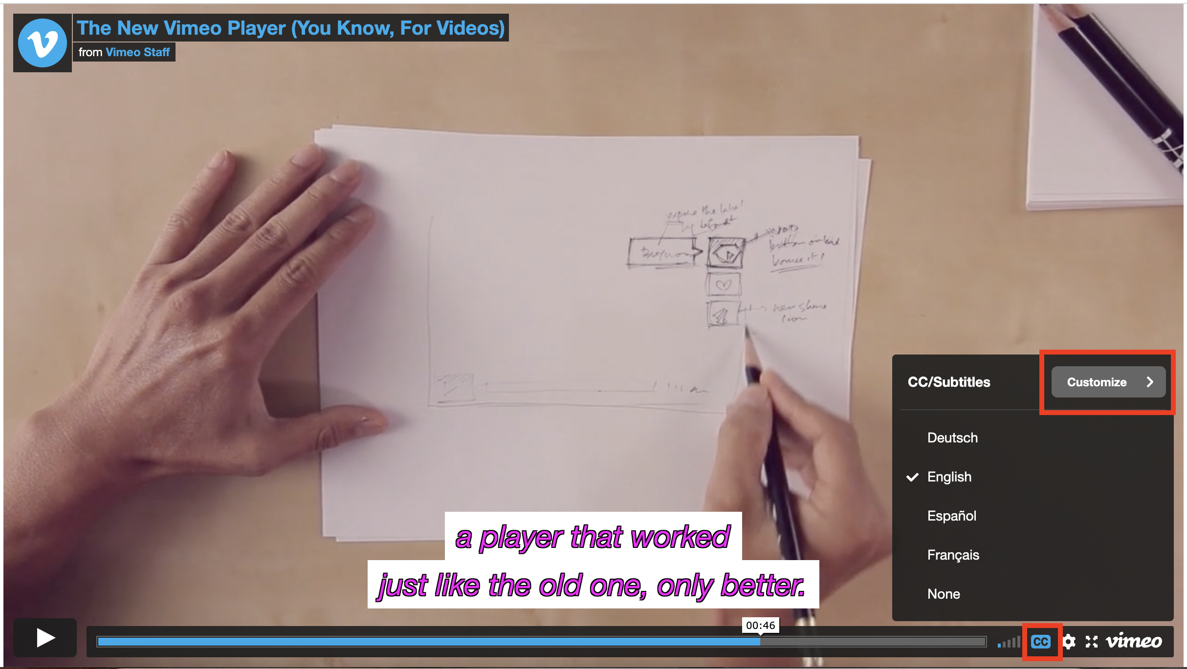The height and width of the screenshot is (669, 1187).
Task: Toggle subtitles to Deutsch
Action: click(952, 438)
